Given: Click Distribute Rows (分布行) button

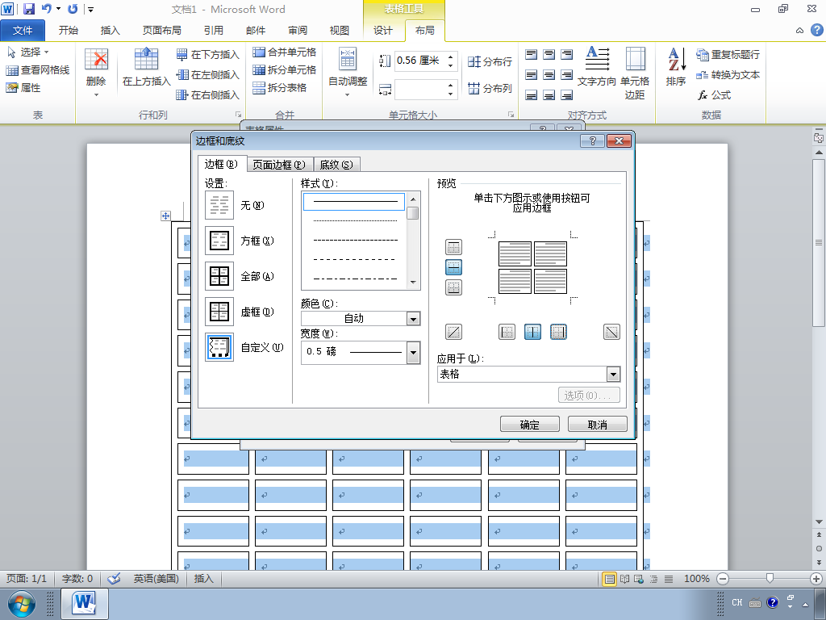Looking at the screenshot, I should [x=490, y=61].
